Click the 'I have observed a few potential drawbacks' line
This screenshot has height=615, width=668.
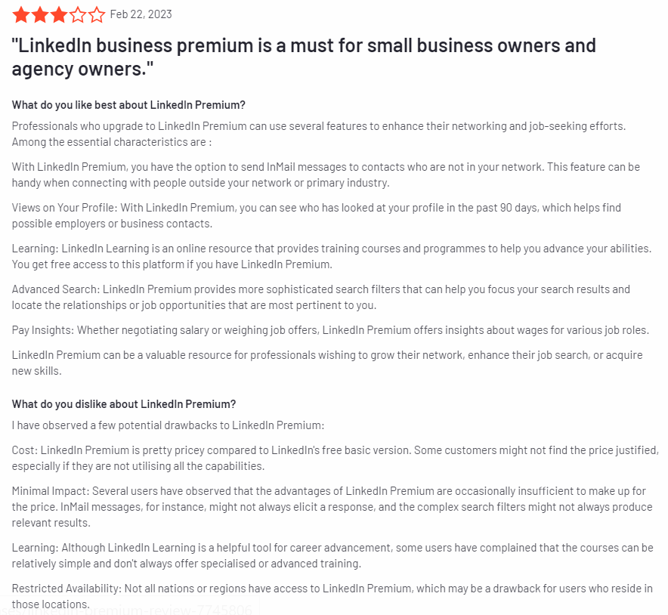(169, 425)
